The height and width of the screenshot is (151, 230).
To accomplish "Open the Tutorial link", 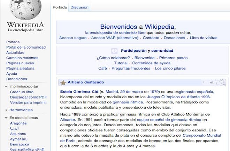I will (x=121, y=63).
